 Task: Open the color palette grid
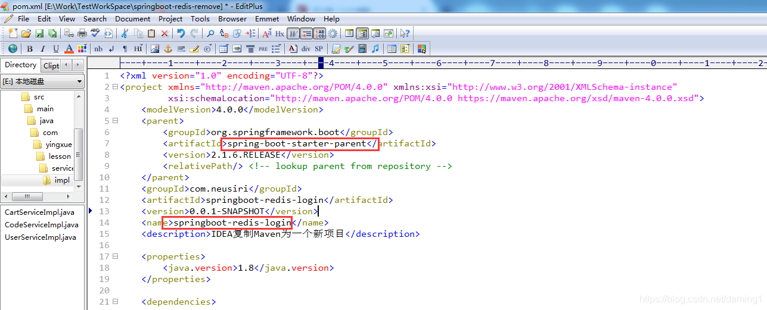click(82, 49)
